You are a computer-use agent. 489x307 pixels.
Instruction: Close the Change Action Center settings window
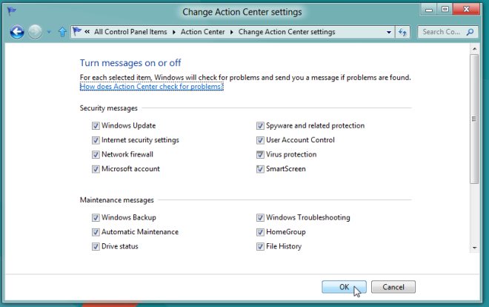coord(466,10)
